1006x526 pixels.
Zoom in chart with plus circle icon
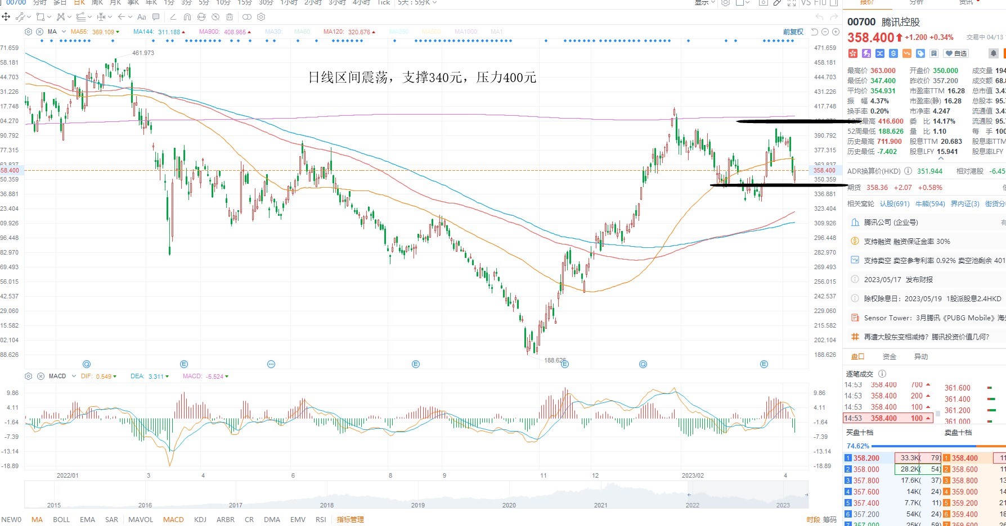pyautogui.click(x=834, y=32)
